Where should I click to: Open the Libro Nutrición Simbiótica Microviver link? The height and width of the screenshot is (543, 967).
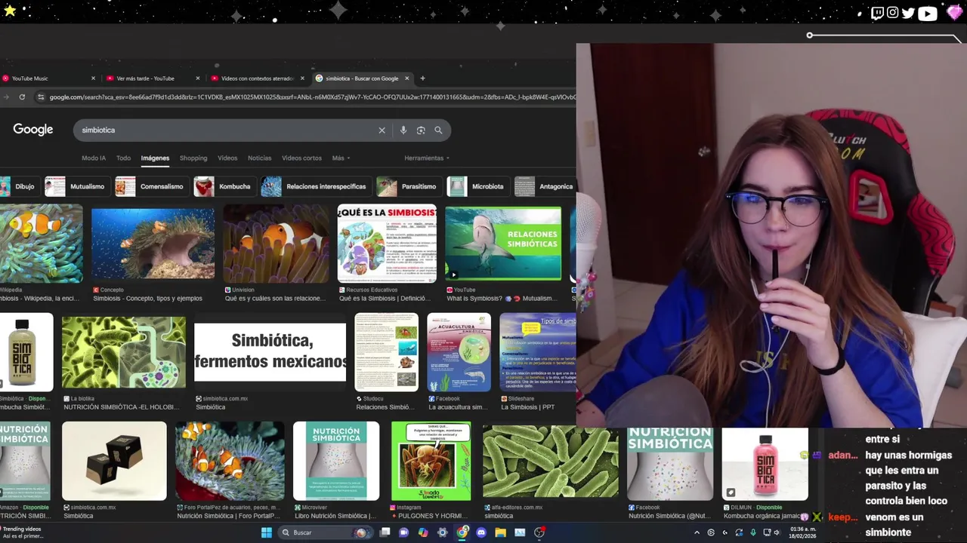point(335,516)
